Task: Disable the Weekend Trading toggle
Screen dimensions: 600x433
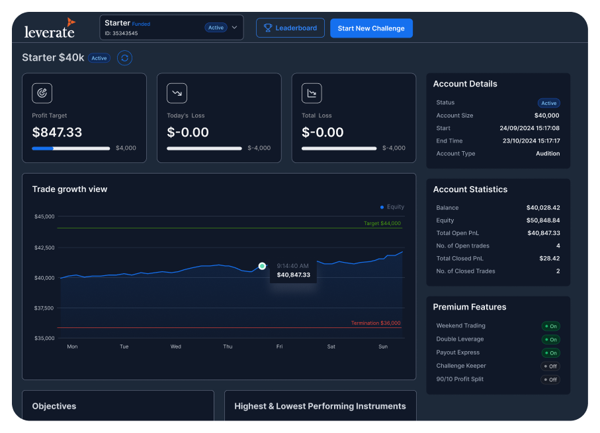Action: pyautogui.click(x=550, y=326)
